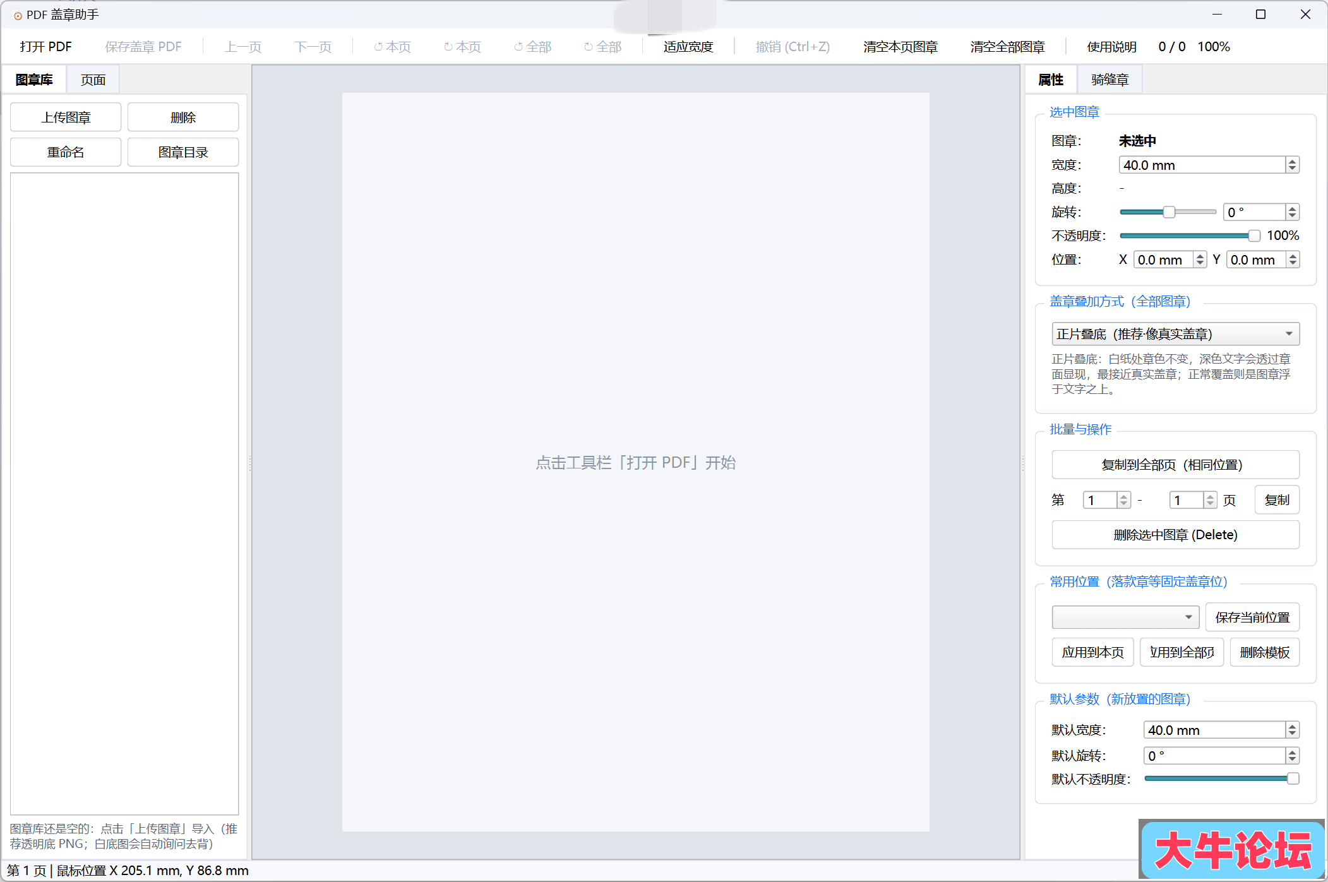Viewport: 1328px width, 882px height.
Task: Click the 0 / 0 page counter
Action: click(x=1172, y=47)
